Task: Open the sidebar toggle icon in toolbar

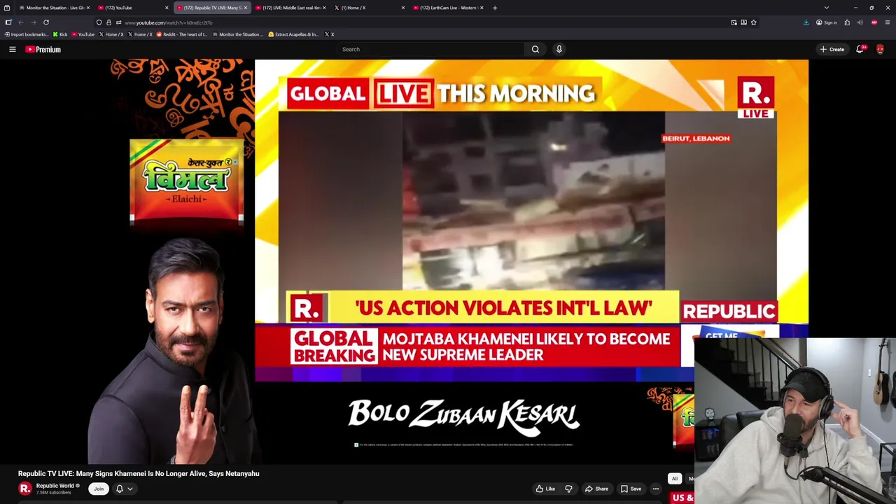Action: (8, 22)
